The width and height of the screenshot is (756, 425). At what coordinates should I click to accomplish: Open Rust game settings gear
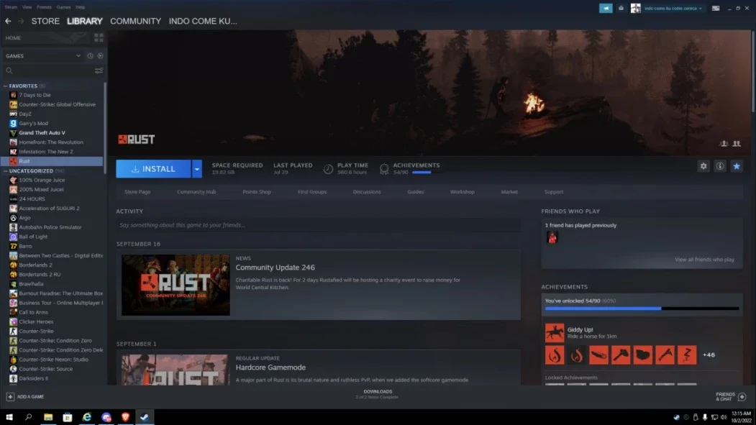[x=703, y=166]
